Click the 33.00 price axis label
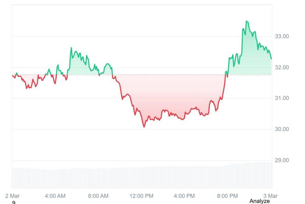 (x=282, y=36)
